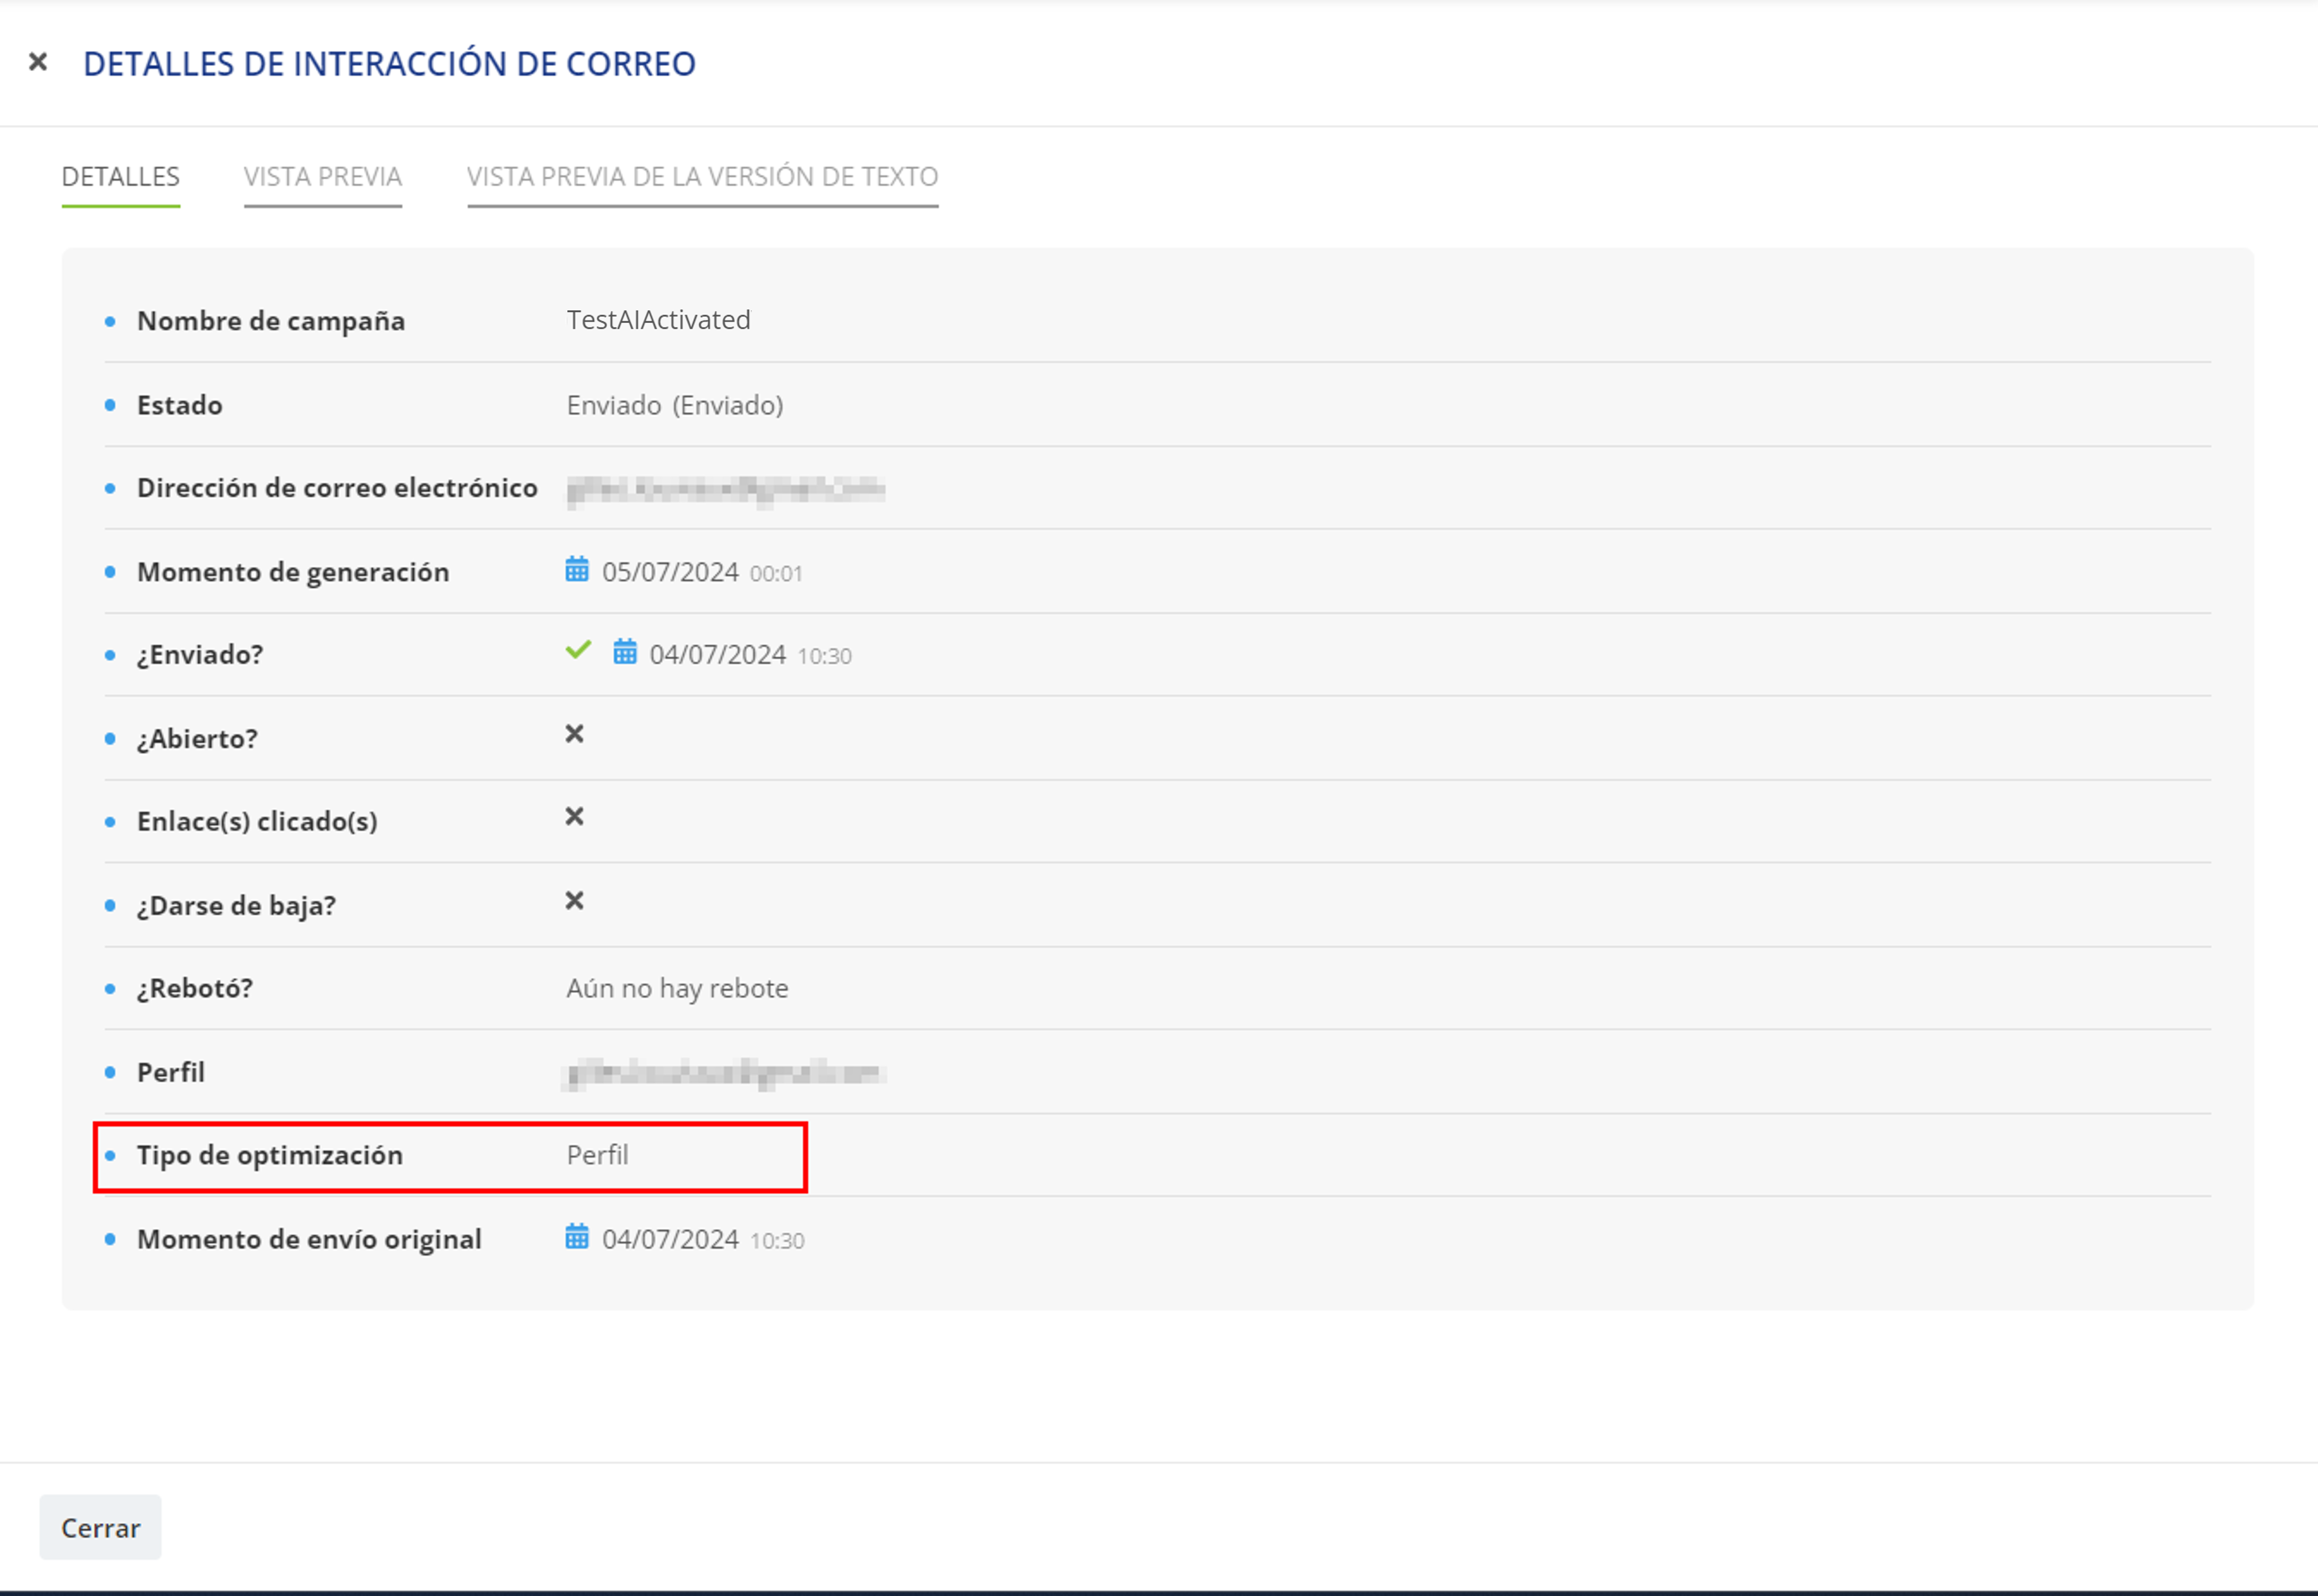
Task: Click the Momento de generación label
Action: [293, 572]
